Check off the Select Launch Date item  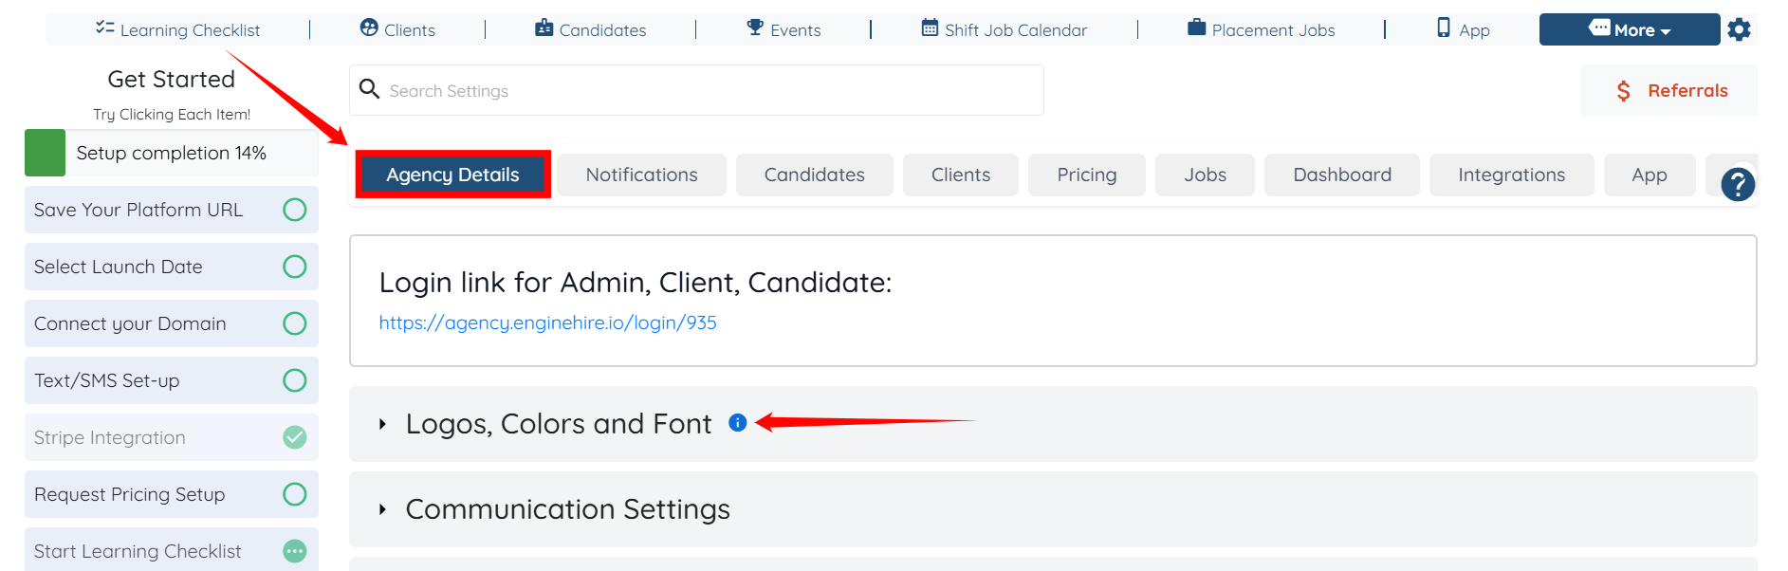click(295, 267)
